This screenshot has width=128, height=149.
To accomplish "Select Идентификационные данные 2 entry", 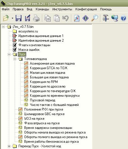I will [x=41, y=40].
